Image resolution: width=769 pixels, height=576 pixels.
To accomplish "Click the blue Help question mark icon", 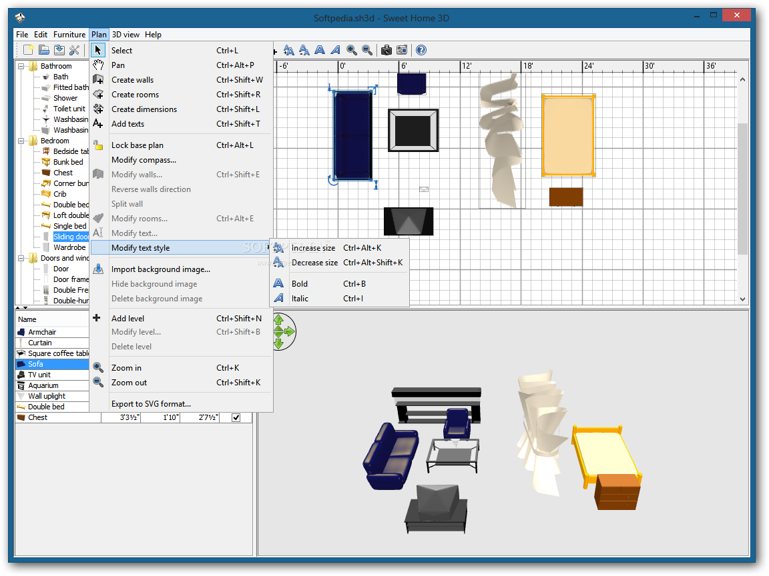I will [x=421, y=50].
